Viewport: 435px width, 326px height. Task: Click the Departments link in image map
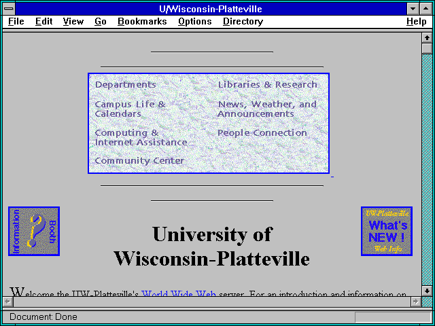125,84
